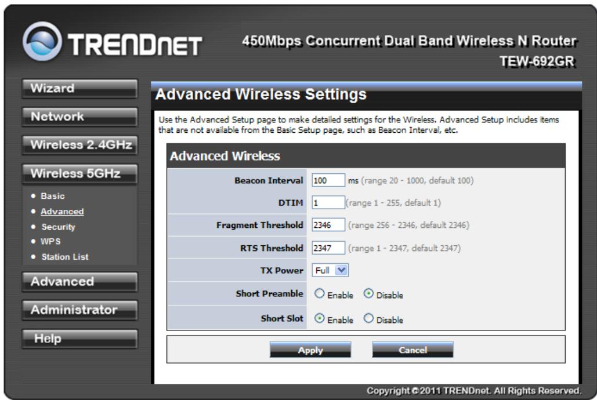This screenshot has width=597, height=400.
Task: Select the underlined Advanced submenu link
Action: (x=62, y=212)
